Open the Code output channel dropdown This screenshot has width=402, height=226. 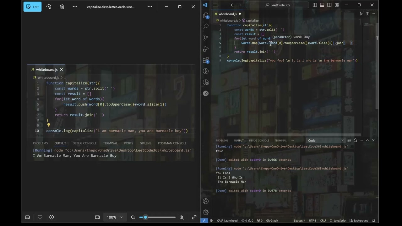tap(326, 140)
